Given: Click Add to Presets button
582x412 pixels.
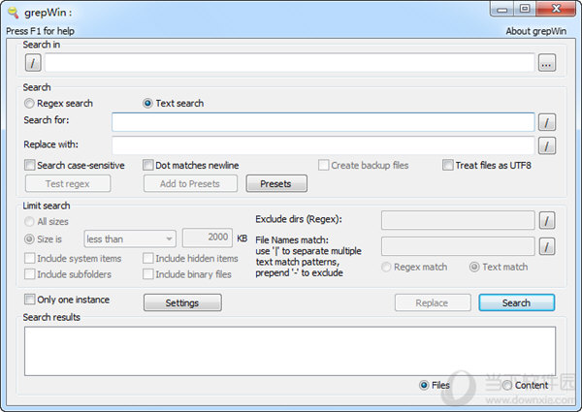Looking at the screenshot, I should coord(190,183).
